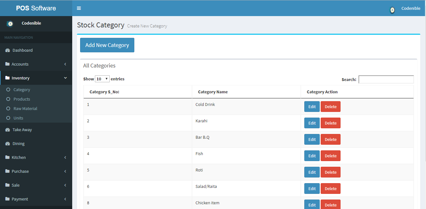Click the Payment folder icon
The width and height of the screenshot is (426, 209).
coord(7,199)
